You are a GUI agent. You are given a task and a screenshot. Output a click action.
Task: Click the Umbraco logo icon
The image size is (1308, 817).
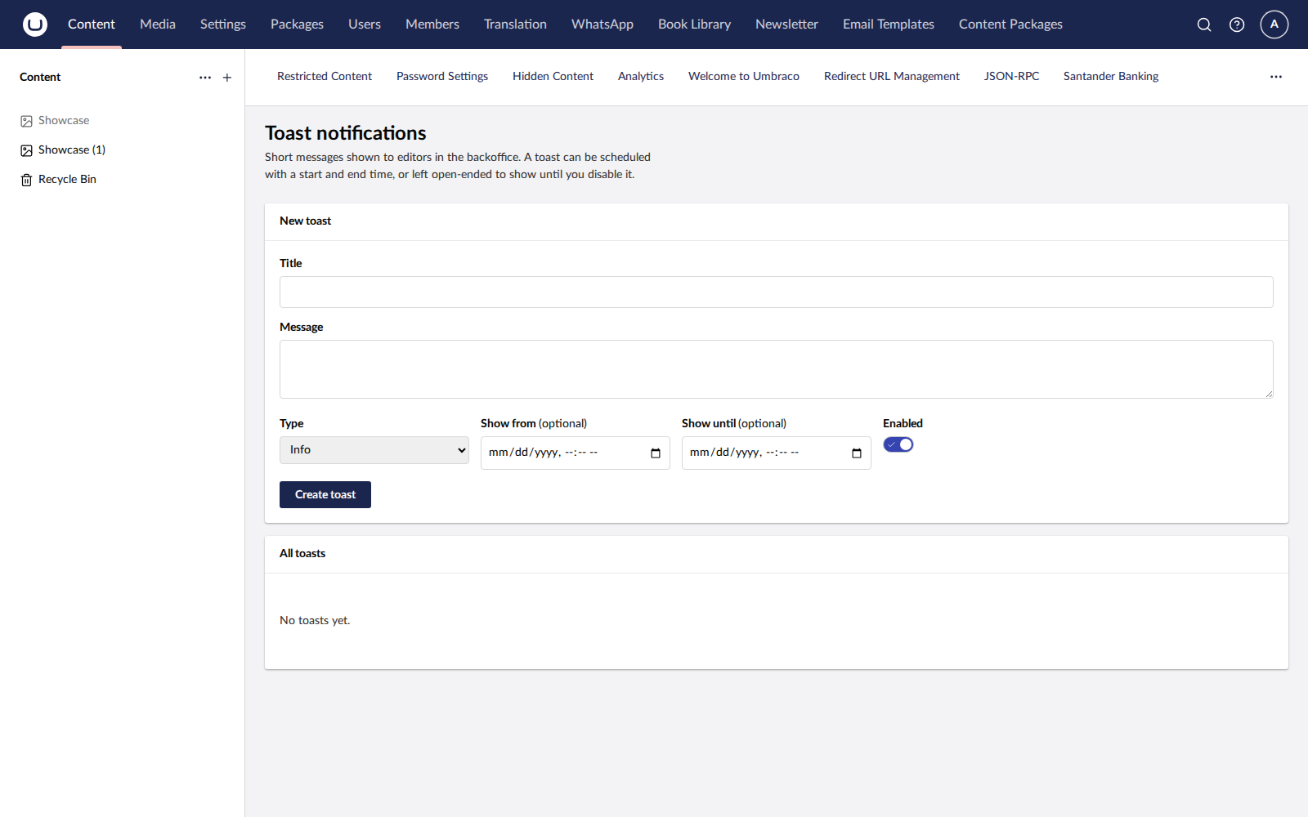(x=35, y=25)
